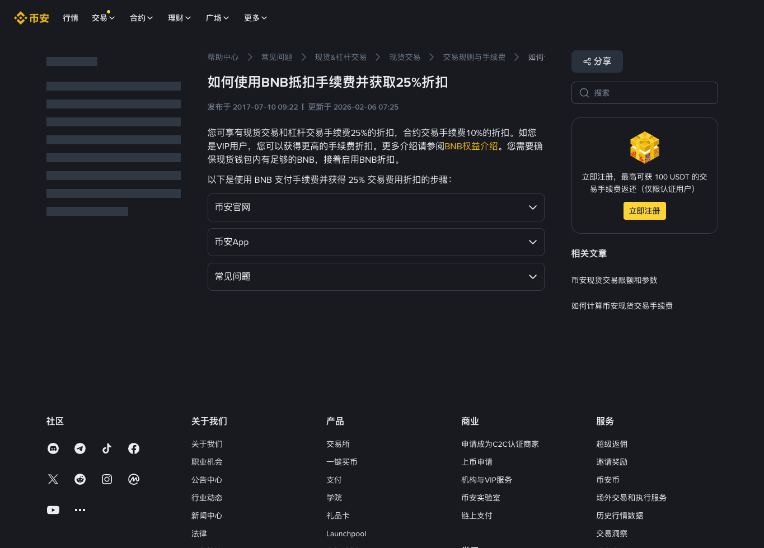Open the 理财 dropdown menu

coord(180,18)
